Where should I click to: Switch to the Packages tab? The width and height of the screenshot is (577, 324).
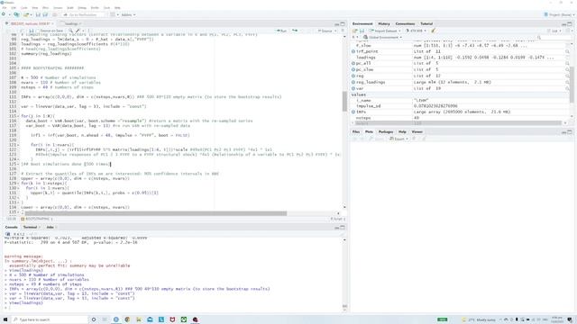click(x=386, y=132)
